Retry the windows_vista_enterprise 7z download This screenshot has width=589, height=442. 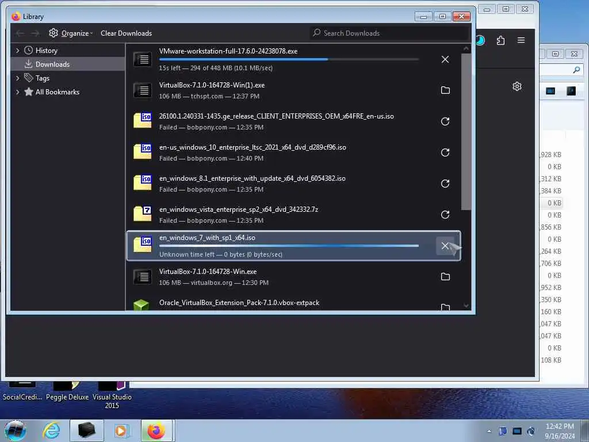pos(445,215)
